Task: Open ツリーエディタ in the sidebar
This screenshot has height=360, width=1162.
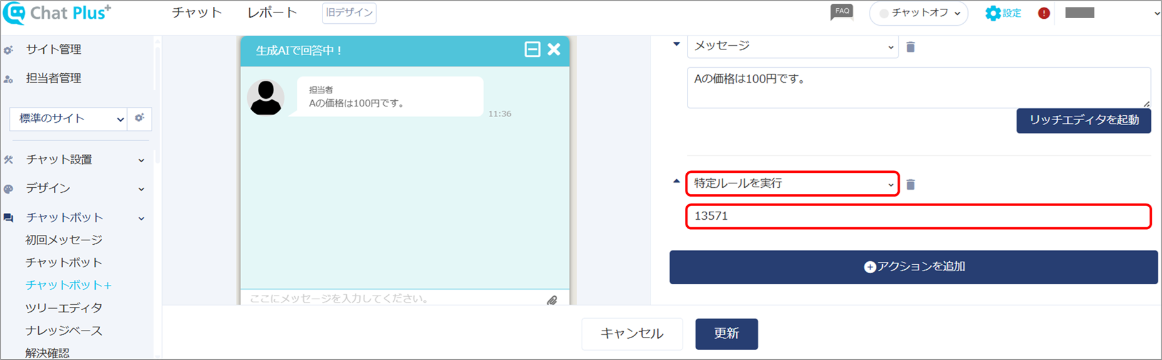Action: [64, 308]
